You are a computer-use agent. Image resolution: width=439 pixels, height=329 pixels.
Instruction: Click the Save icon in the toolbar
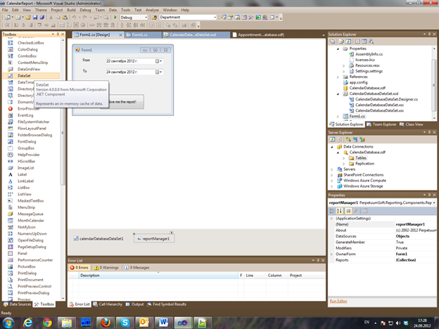pyautogui.click(x=35, y=18)
